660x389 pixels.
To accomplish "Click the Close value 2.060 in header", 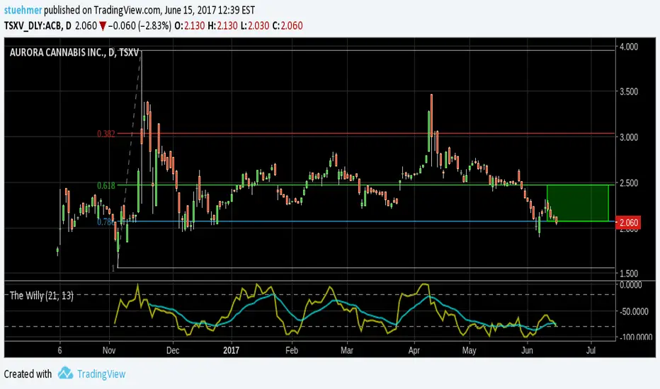I will 292,25.
